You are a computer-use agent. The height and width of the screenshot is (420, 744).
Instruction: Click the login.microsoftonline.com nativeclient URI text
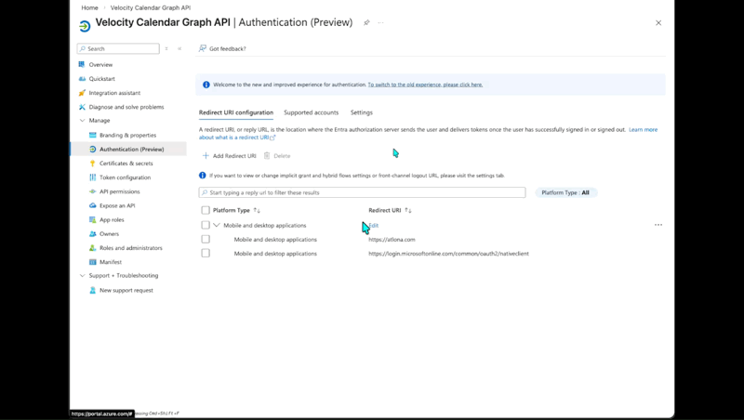click(x=448, y=254)
